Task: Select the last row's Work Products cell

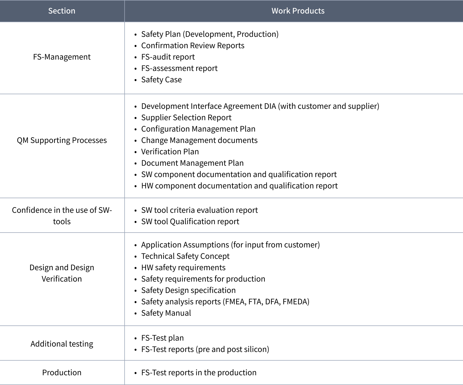Action: click(x=294, y=373)
